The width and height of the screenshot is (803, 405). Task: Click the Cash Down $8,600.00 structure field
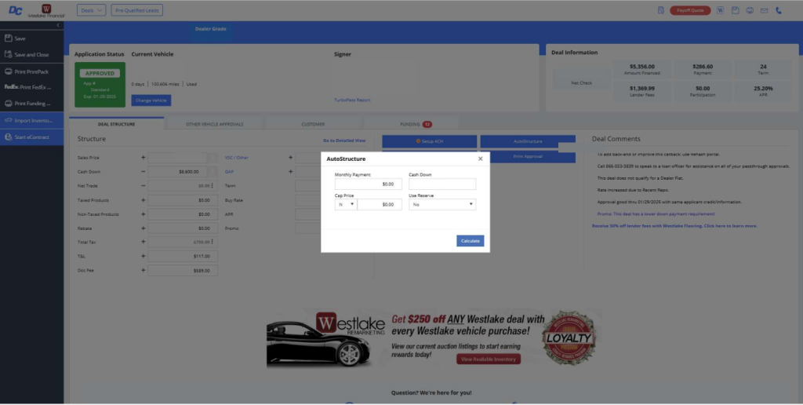pyautogui.click(x=178, y=172)
